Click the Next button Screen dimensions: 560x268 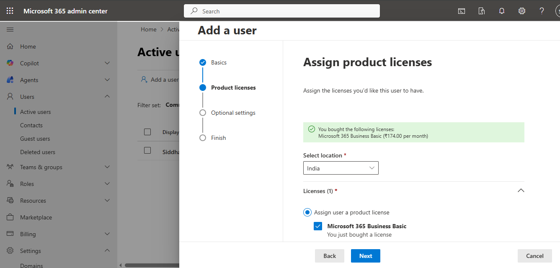click(365, 256)
